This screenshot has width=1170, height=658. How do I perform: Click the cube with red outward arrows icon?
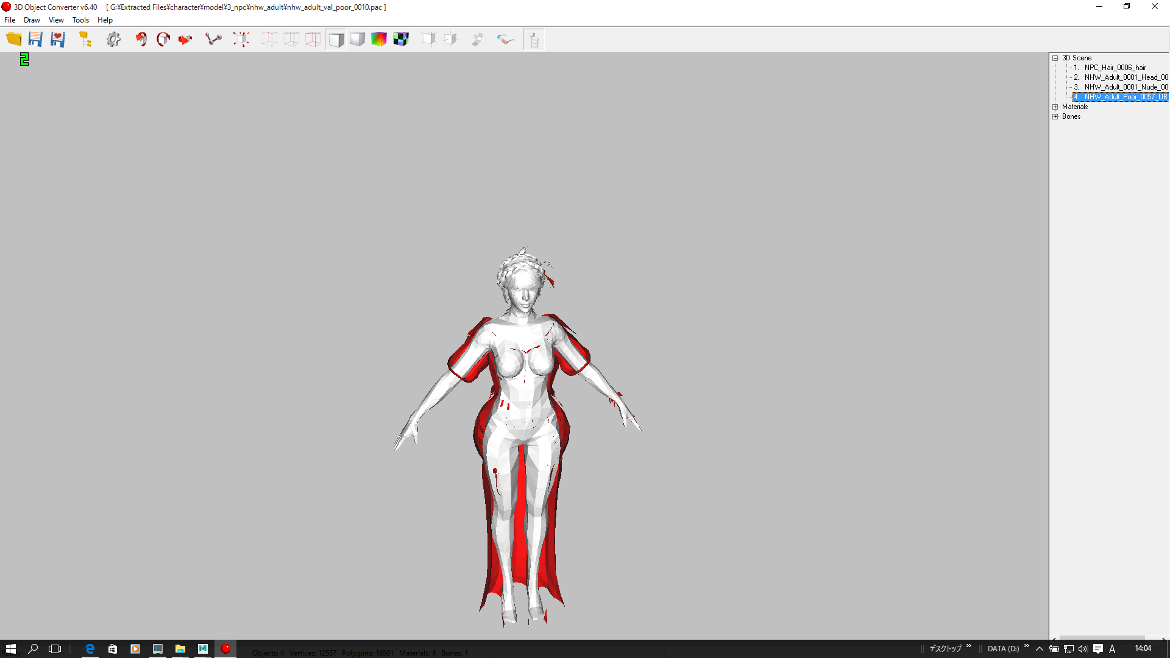coord(241,40)
